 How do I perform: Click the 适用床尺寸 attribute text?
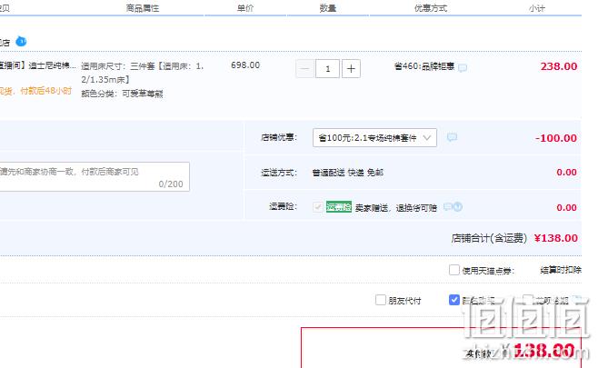pyautogui.click(x=143, y=73)
